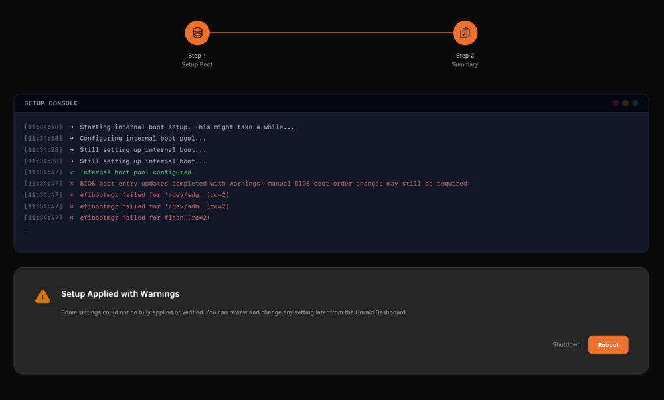This screenshot has height=400, width=664.
Task: Click the orange progress line between steps
Action: click(331, 33)
